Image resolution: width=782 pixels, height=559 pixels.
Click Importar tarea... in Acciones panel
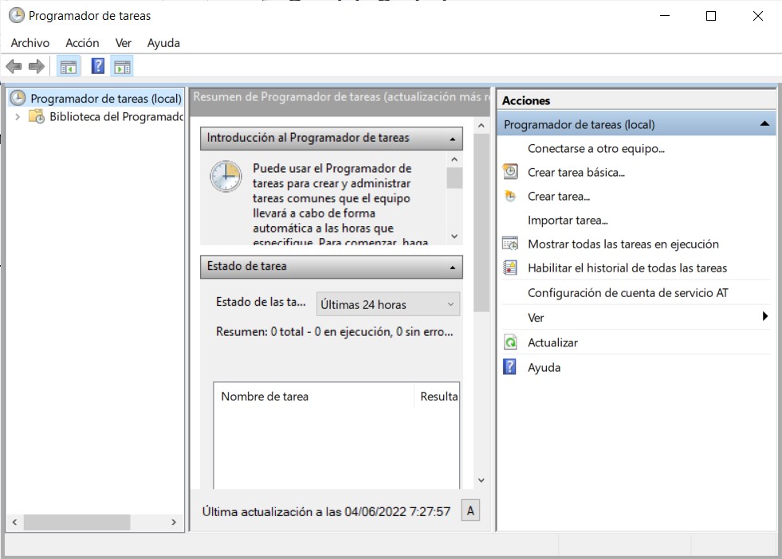[x=567, y=221]
